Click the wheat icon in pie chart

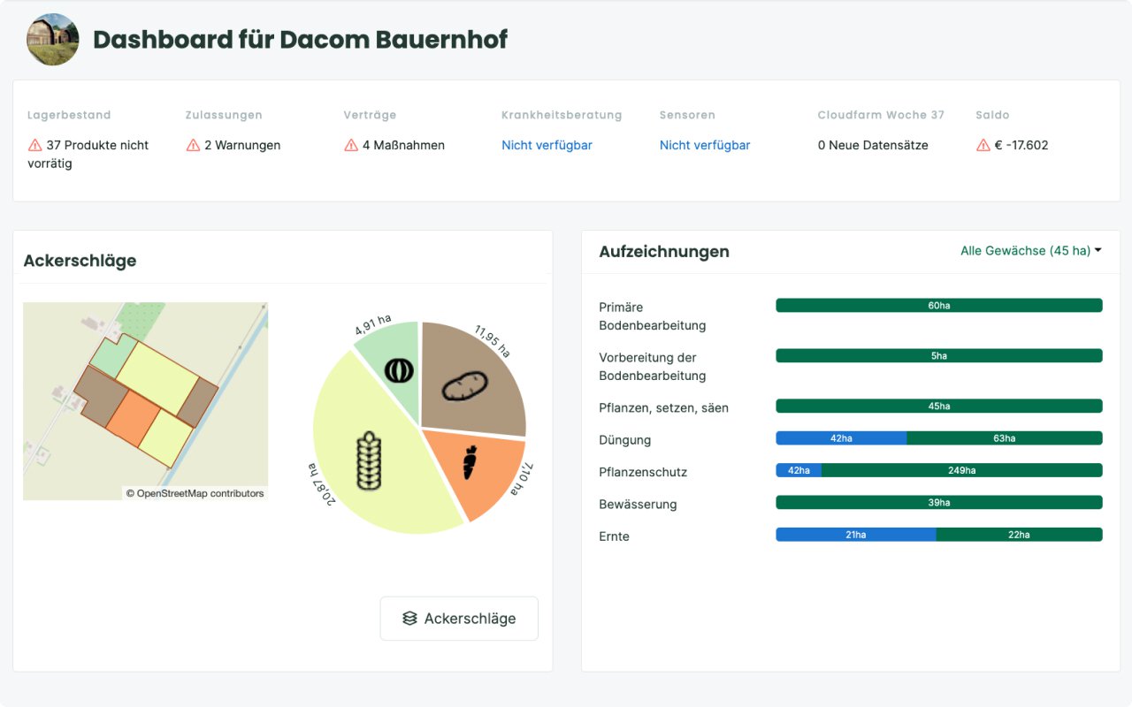tap(369, 460)
